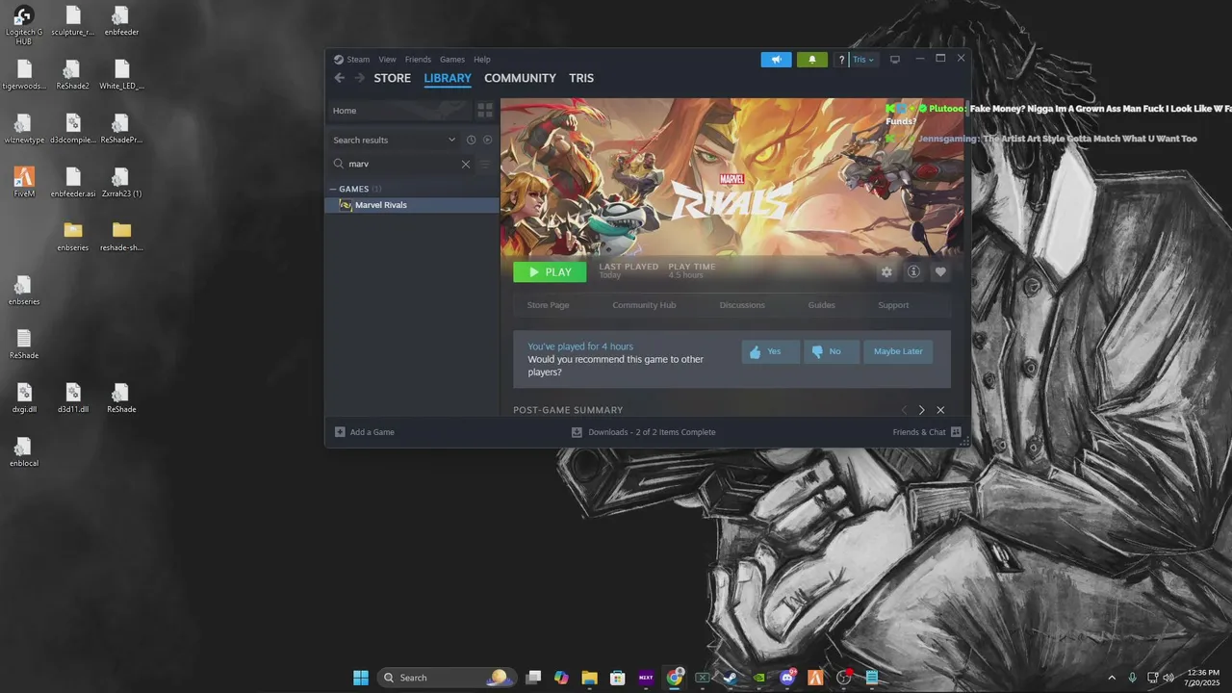Open the LIBRARY tab
The height and width of the screenshot is (693, 1232).
click(x=448, y=78)
